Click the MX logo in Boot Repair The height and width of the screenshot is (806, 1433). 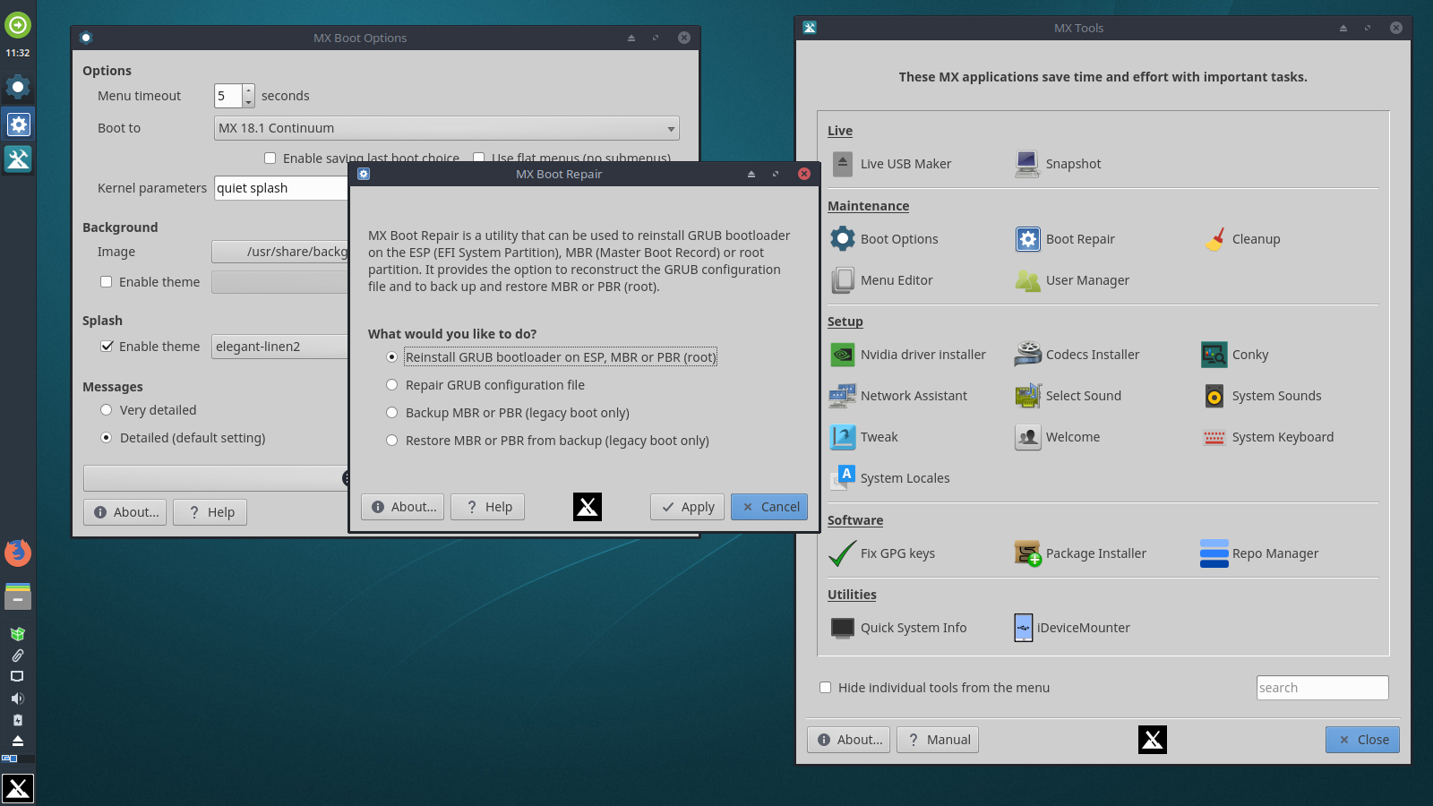[x=588, y=507]
